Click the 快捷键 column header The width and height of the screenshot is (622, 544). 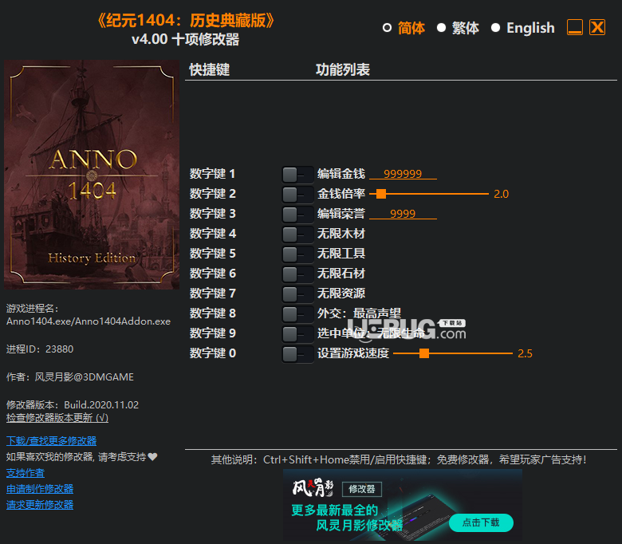[210, 70]
